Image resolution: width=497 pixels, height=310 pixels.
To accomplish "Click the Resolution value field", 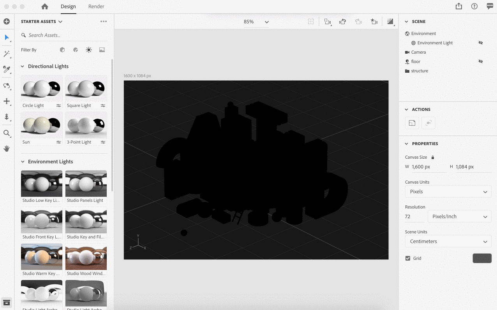I will point(414,216).
